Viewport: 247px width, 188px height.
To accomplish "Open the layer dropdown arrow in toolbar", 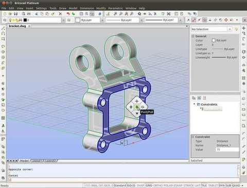I will (63, 20).
